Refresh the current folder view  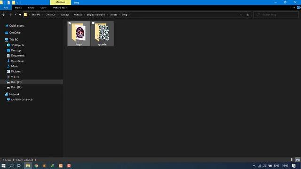(248, 15)
